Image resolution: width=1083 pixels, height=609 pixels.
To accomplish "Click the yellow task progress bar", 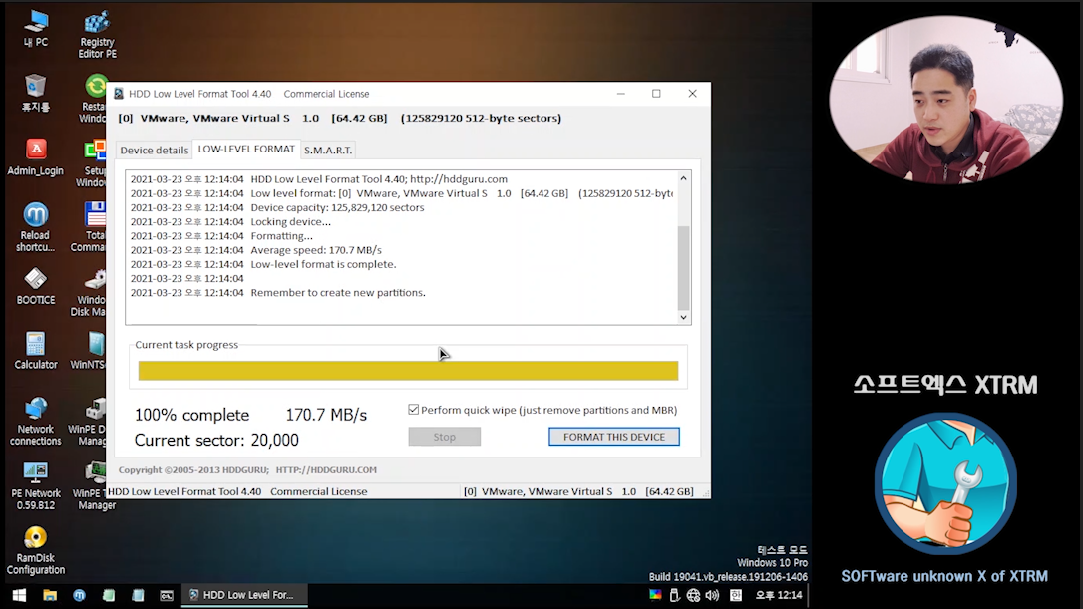I will click(x=408, y=371).
